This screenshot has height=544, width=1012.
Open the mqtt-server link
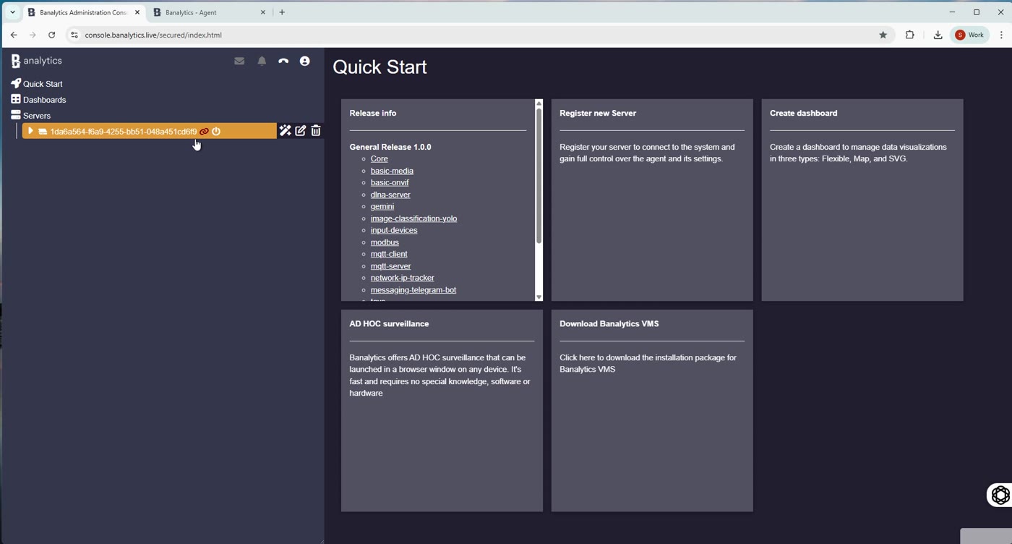click(390, 266)
